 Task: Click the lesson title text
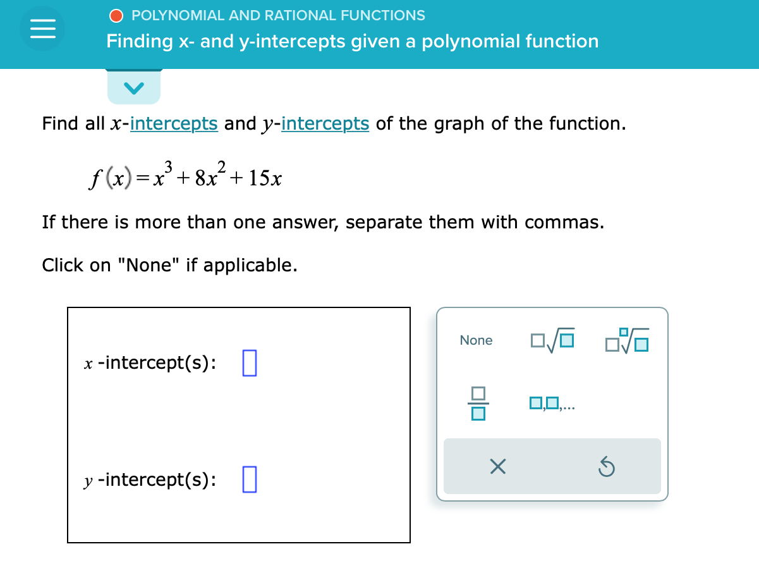352,41
